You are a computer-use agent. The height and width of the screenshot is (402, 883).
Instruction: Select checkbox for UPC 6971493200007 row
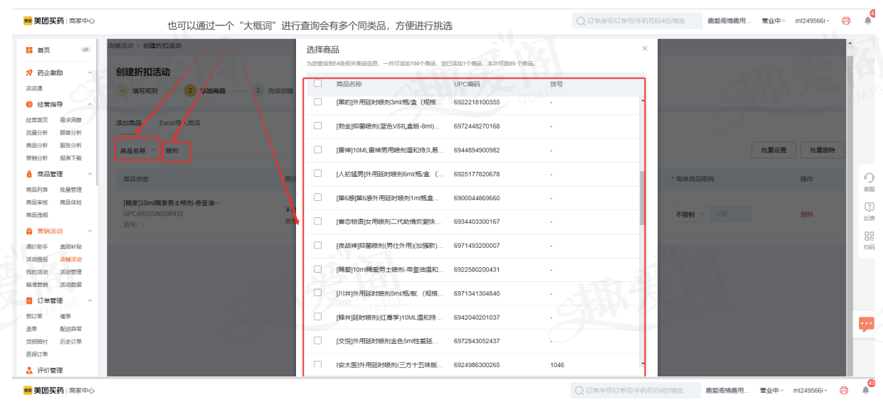(318, 245)
